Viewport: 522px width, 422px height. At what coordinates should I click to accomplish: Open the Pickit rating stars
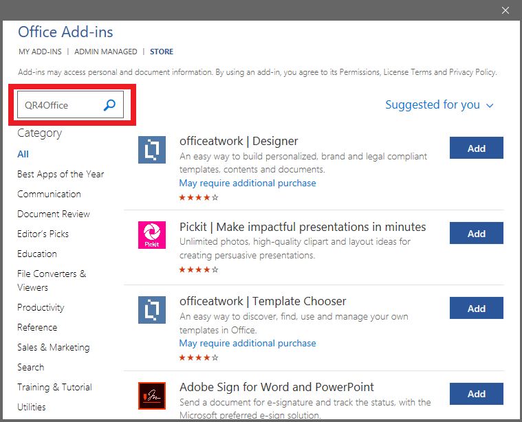click(x=199, y=270)
